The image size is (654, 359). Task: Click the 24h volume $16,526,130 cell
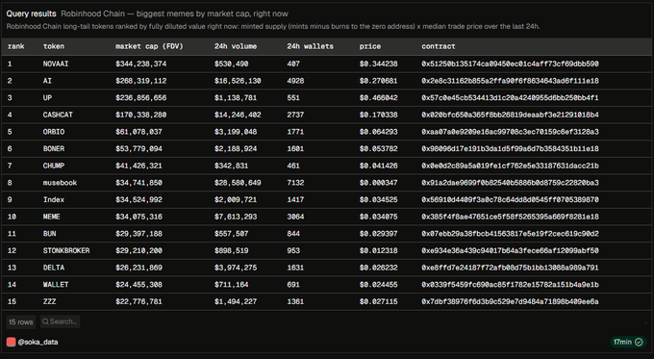pyautogui.click(x=238, y=81)
